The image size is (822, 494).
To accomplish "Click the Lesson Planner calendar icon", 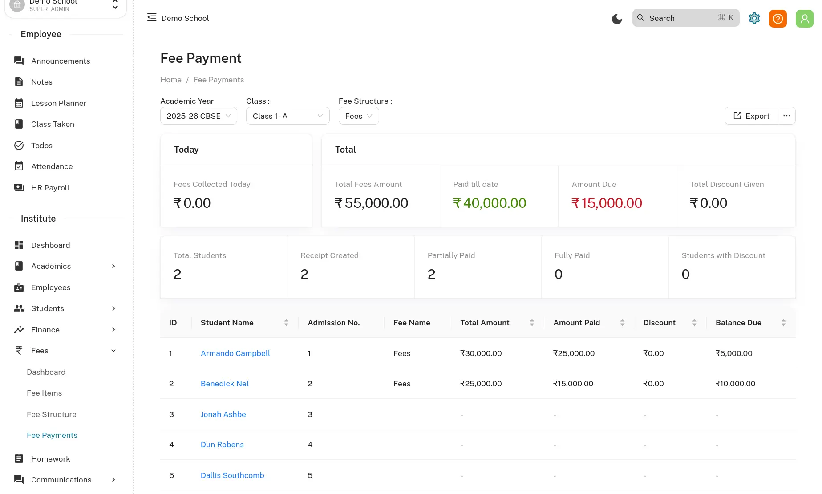I will tap(19, 103).
